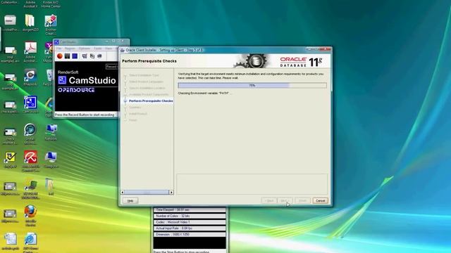Open Region menu in CamStudio window
Viewport: 451px width, 253px height.
pos(70,48)
